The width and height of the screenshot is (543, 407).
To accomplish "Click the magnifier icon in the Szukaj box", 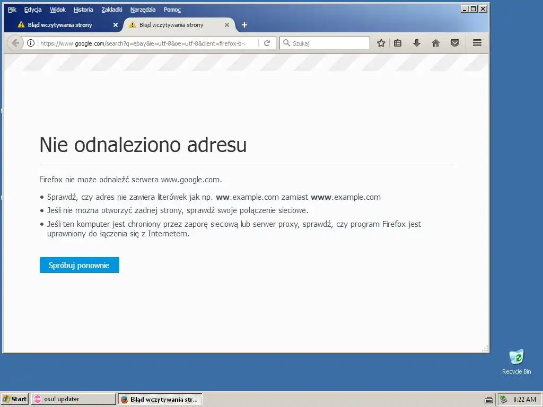I will tap(286, 43).
